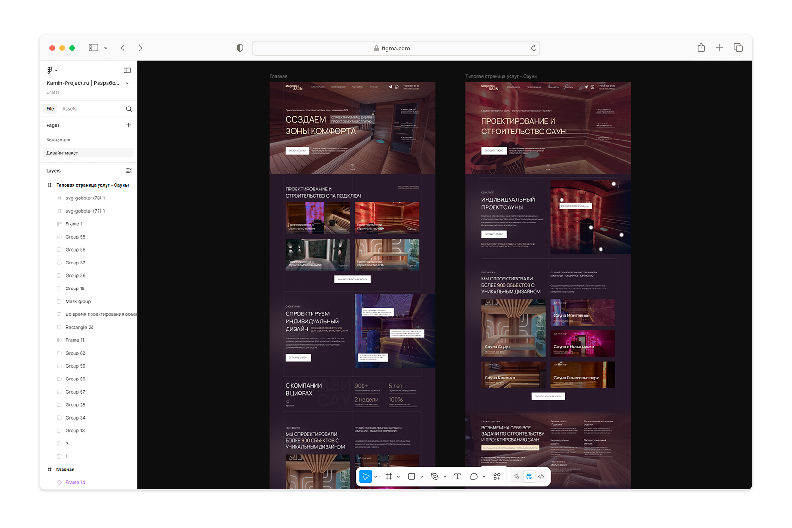Click the Safari share icon
Viewport: 792px width, 528px height.
tap(701, 48)
